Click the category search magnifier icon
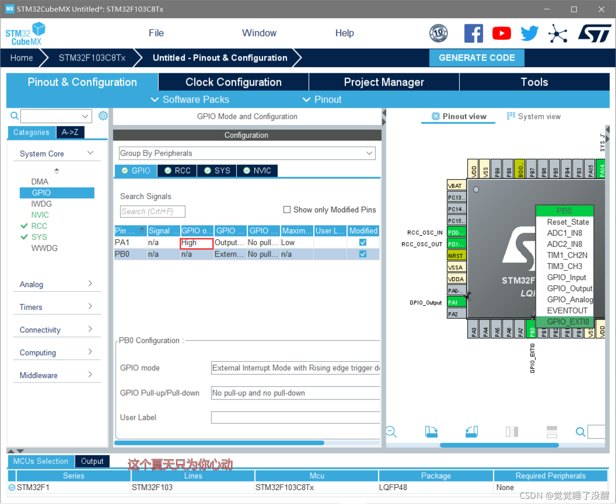Screen dimensions: 616x504 [x=14, y=116]
